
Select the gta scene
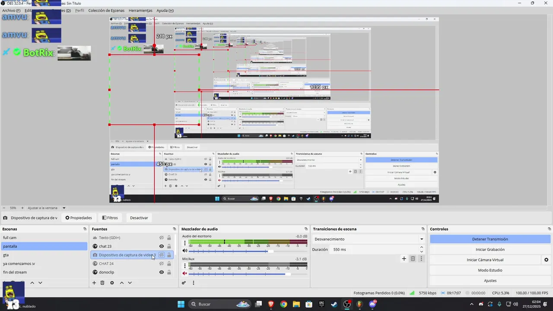pos(44,255)
